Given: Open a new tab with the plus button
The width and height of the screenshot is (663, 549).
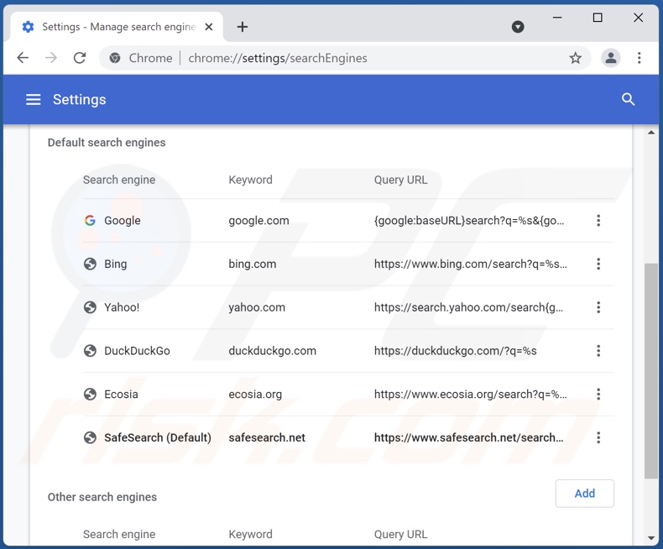Looking at the screenshot, I should (243, 27).
